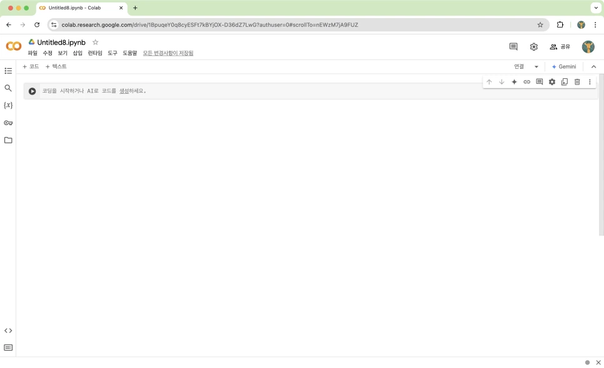The image size is (604, 368).
Task: Collapse the notebook header with the chevron
Action: (593, 66)
